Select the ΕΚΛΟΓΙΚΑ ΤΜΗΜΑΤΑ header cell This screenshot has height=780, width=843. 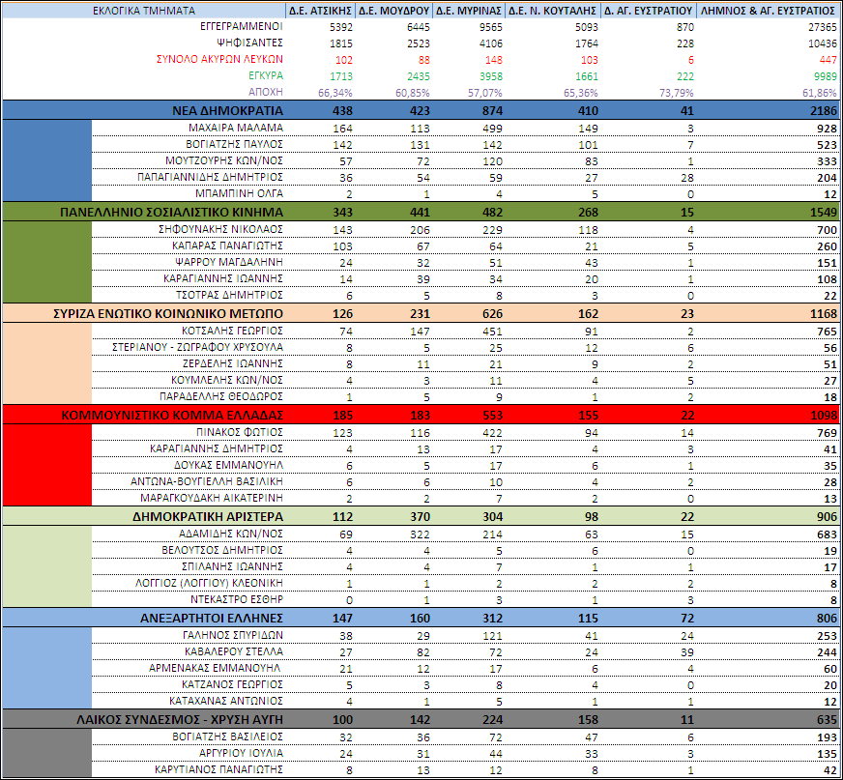click(x=143, y=11)
